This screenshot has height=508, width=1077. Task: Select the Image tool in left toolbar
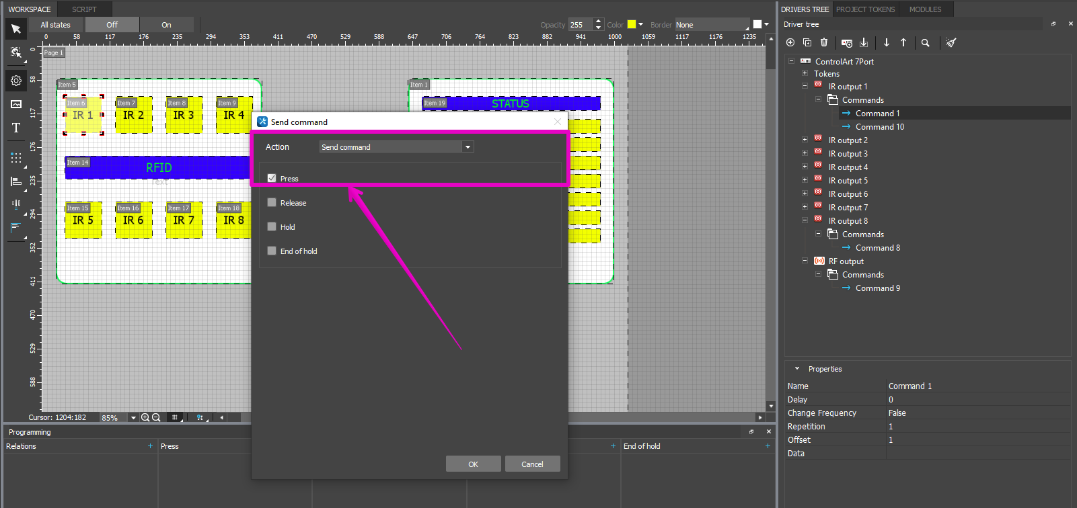pos(16,104)
